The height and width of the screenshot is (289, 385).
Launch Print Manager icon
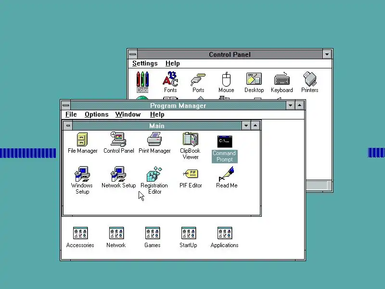154,139
